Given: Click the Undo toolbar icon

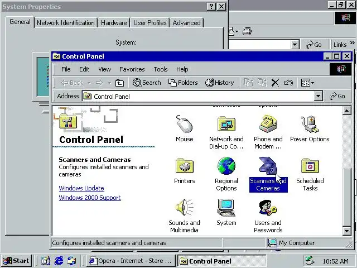Looking at the screenshot, I should [x=288, y=83].
